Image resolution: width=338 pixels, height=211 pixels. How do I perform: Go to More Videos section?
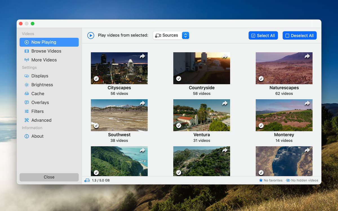click(x=44, y=60)
